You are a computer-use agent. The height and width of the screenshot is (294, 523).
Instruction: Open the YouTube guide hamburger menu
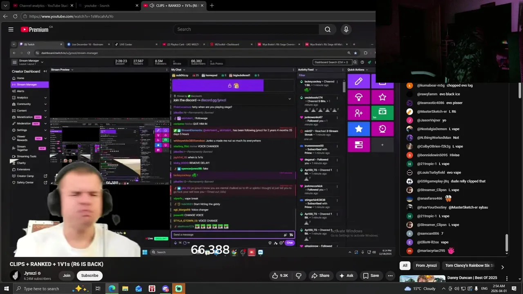click(11, 29)
